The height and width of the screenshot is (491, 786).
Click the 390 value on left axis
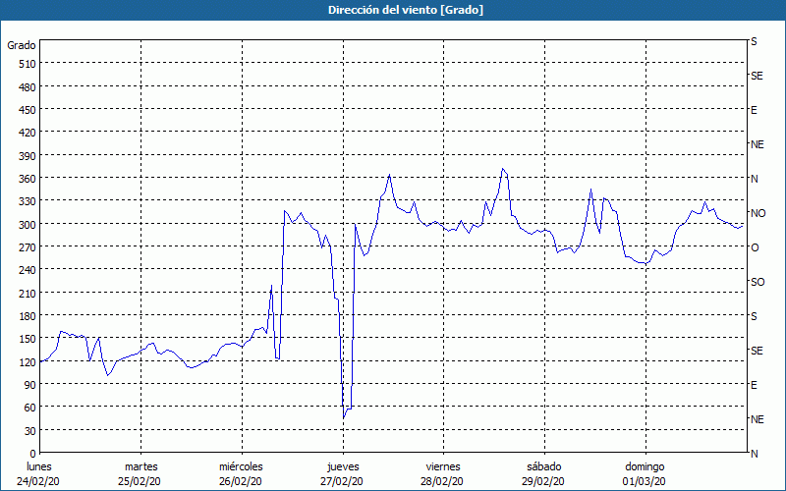coord(28,156)
